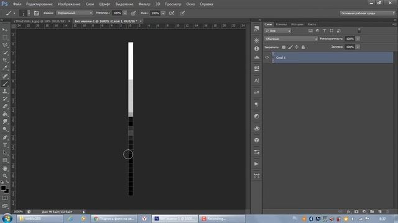Select the Path Selection tool
398x223 pixels.
coord(5,152)
